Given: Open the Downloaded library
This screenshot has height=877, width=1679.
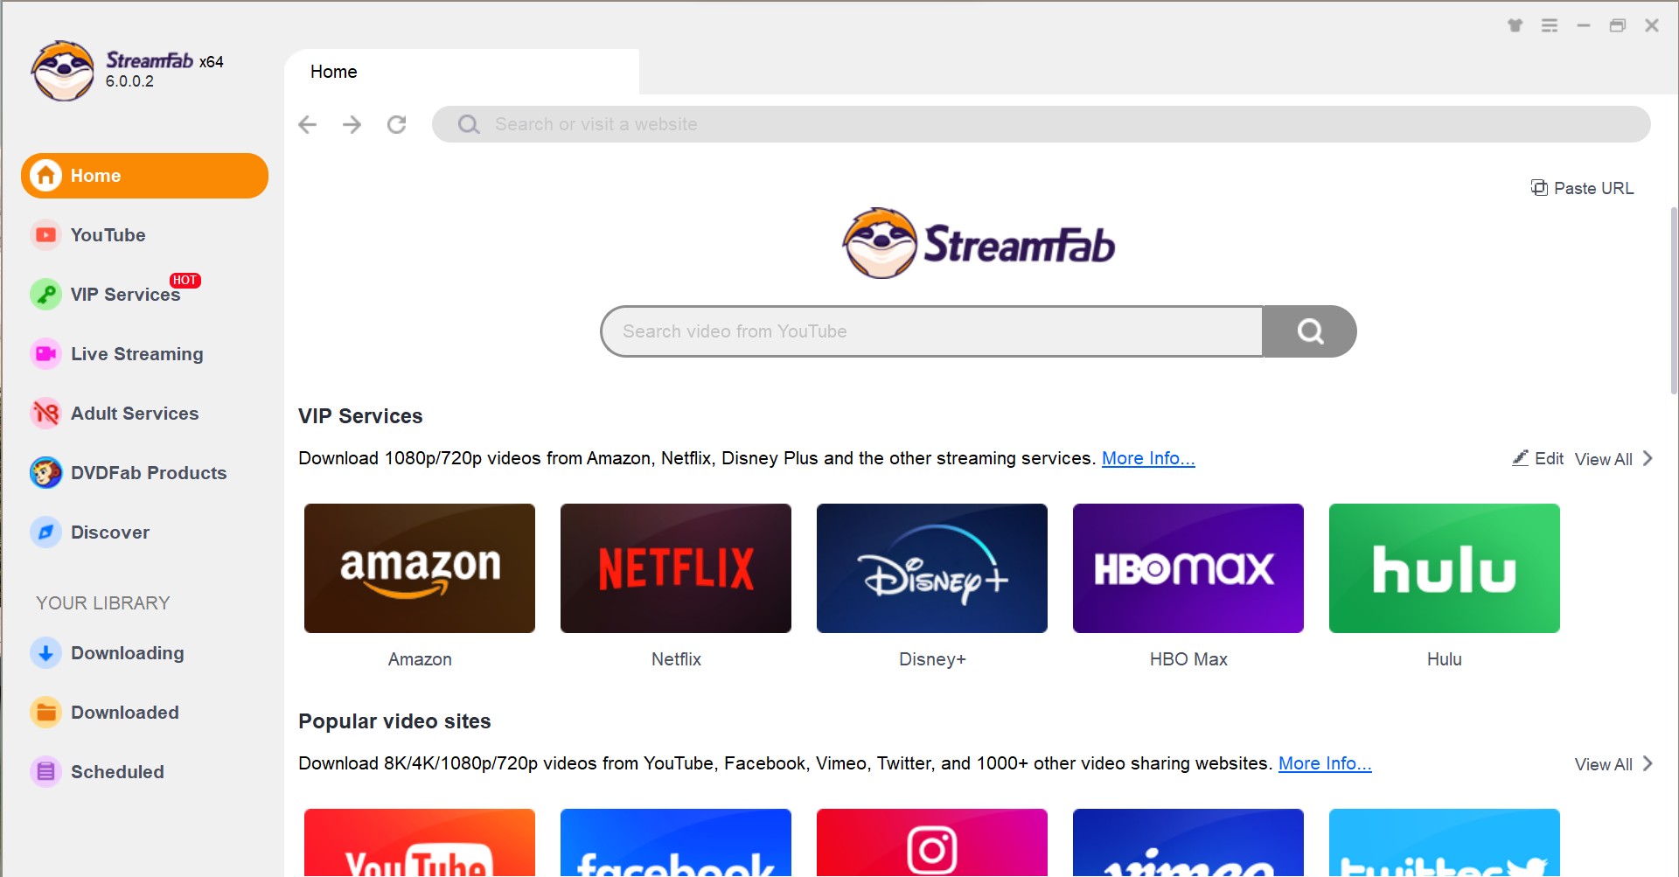Looking at the screenshot, I should pos(125,712).
